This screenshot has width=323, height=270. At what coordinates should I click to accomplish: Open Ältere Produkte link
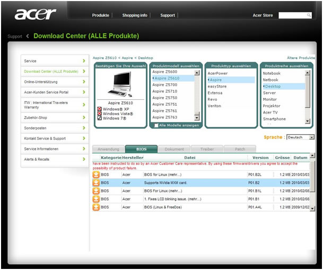[301, 58]
